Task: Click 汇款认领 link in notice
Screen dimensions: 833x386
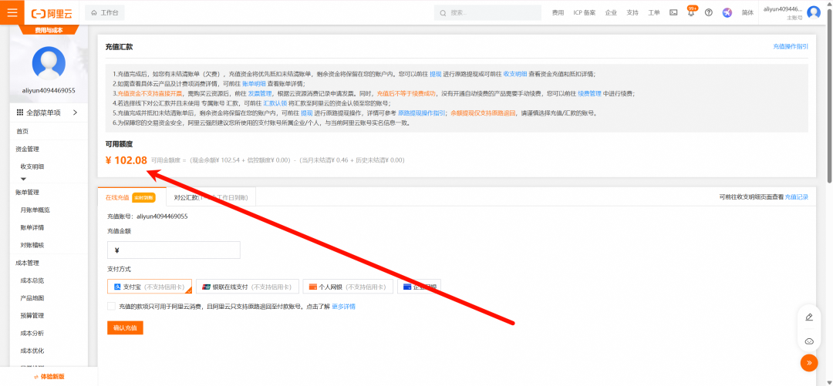Action: tap(275, 103)
